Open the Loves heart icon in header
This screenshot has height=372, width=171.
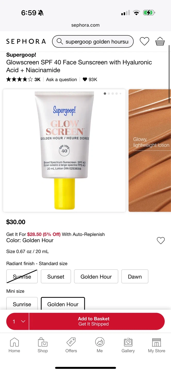(x=144, y=41)
